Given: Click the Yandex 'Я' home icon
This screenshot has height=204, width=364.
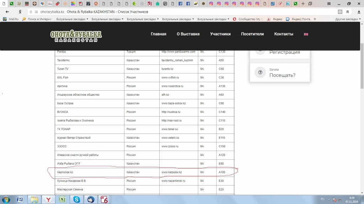Looking at the screenshot, I should point(20,12).
